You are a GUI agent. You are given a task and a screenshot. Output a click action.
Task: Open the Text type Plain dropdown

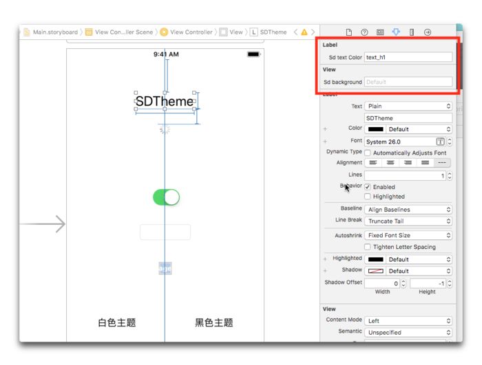click(x=408, y=106)
